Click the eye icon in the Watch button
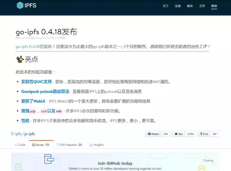This screenshot has height=171, width=231. click(149, 134)
